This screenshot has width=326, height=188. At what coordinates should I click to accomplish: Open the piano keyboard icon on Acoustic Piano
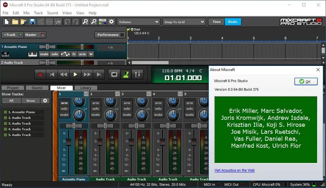click(x=33, y=54)
